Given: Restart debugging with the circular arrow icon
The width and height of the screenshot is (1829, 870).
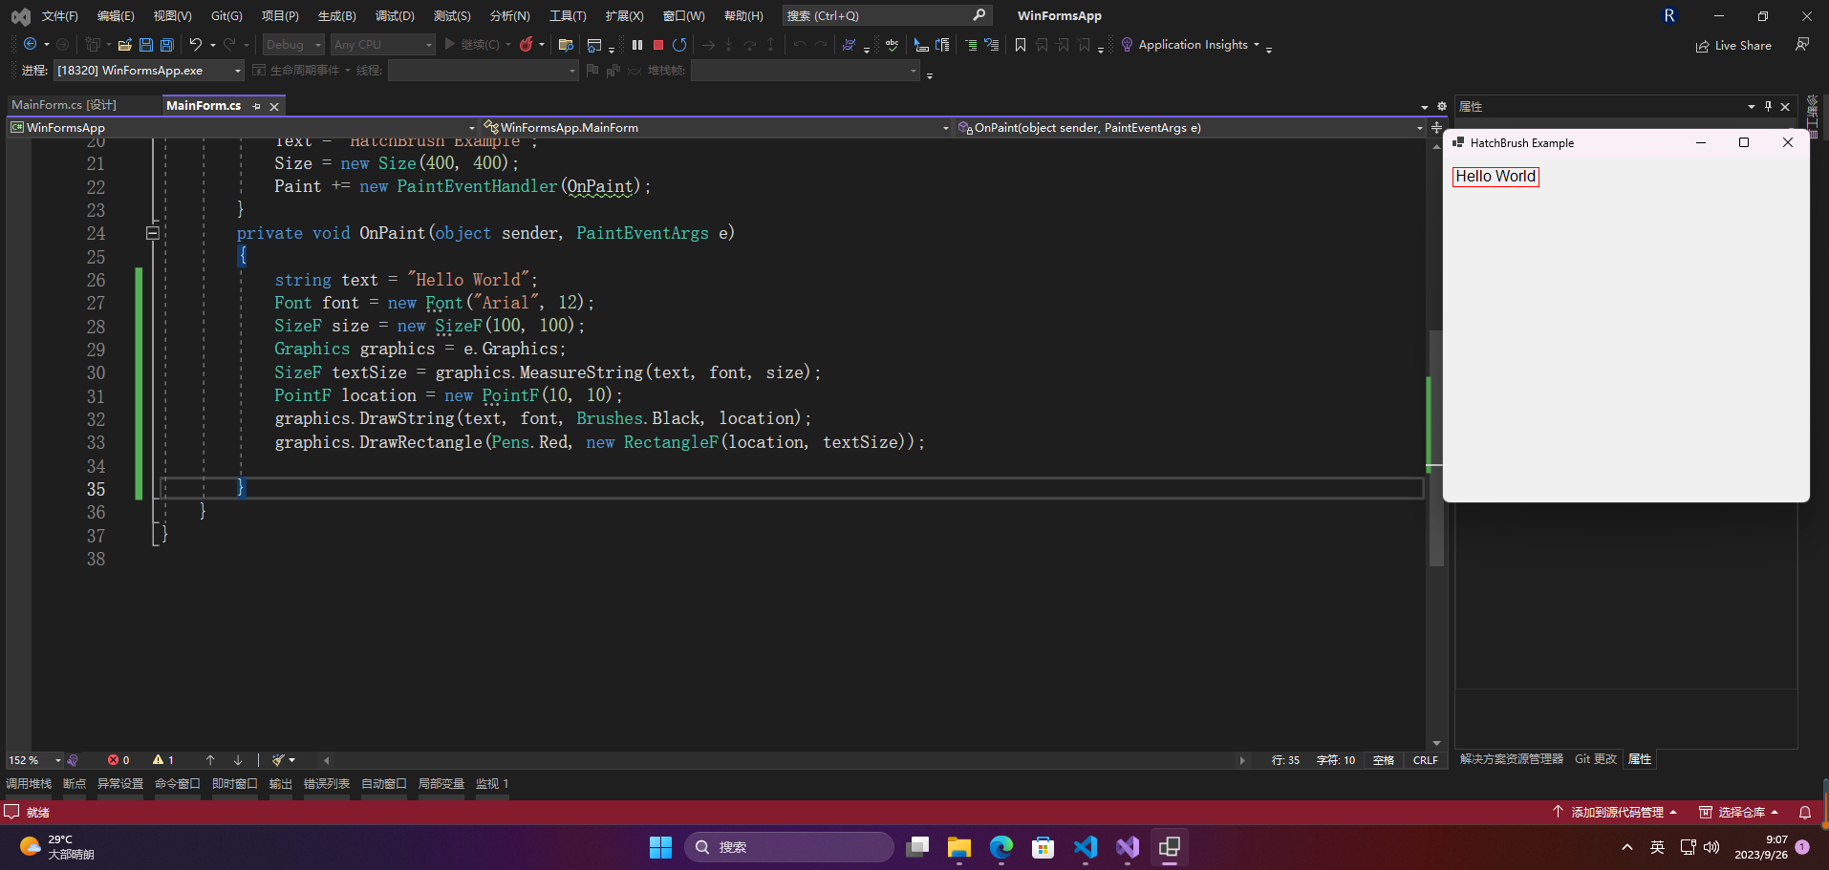Looking at the screenshot, I should (x=679, y=45).
